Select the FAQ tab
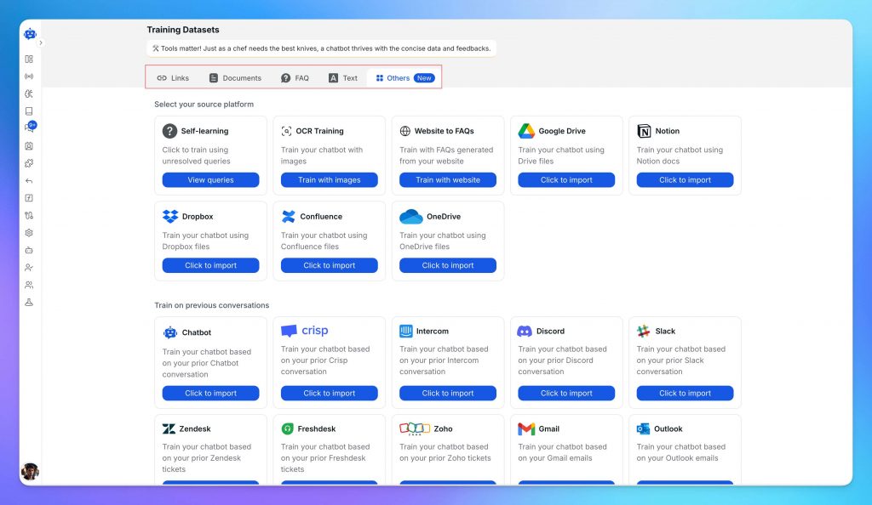Viewport: 872px width, 505px height. [x=295, y=77]
